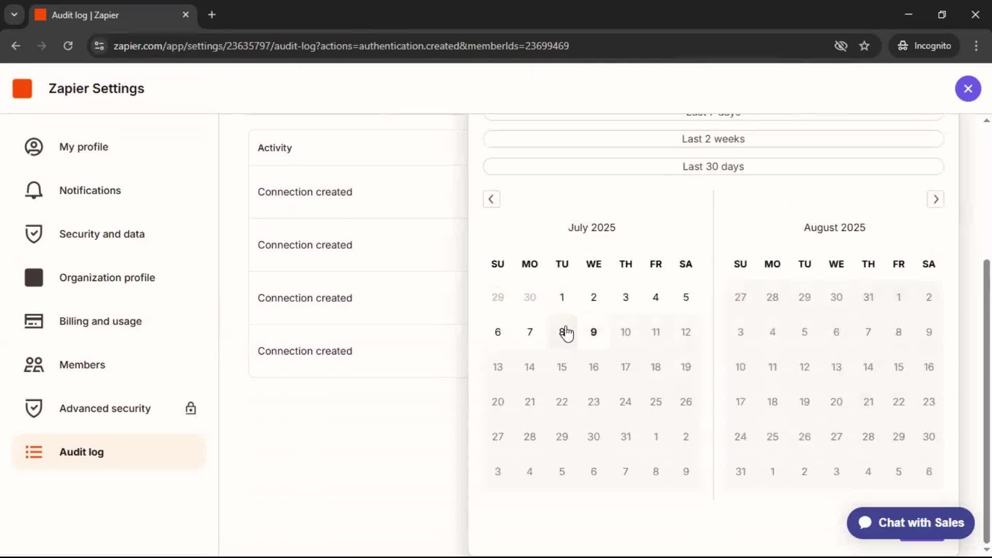Open My profile settings
The width and height of the screenshot is (992, 558).
coord(109,147)
